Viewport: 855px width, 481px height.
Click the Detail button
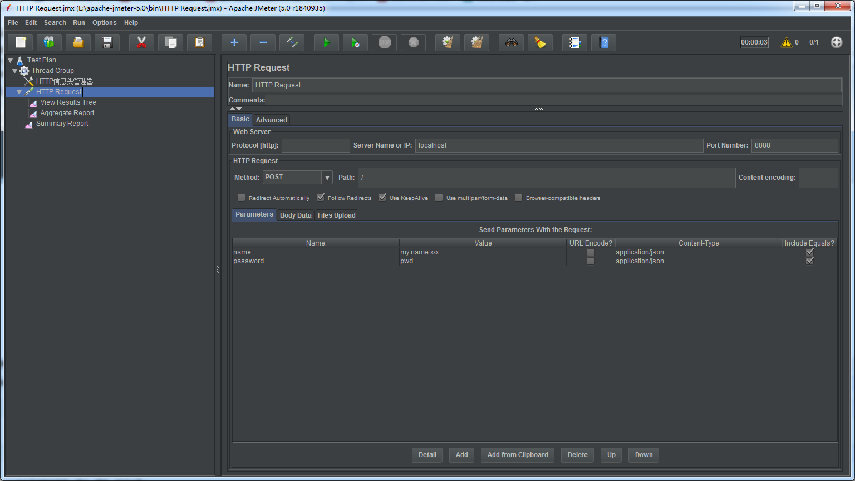point(427,455)
